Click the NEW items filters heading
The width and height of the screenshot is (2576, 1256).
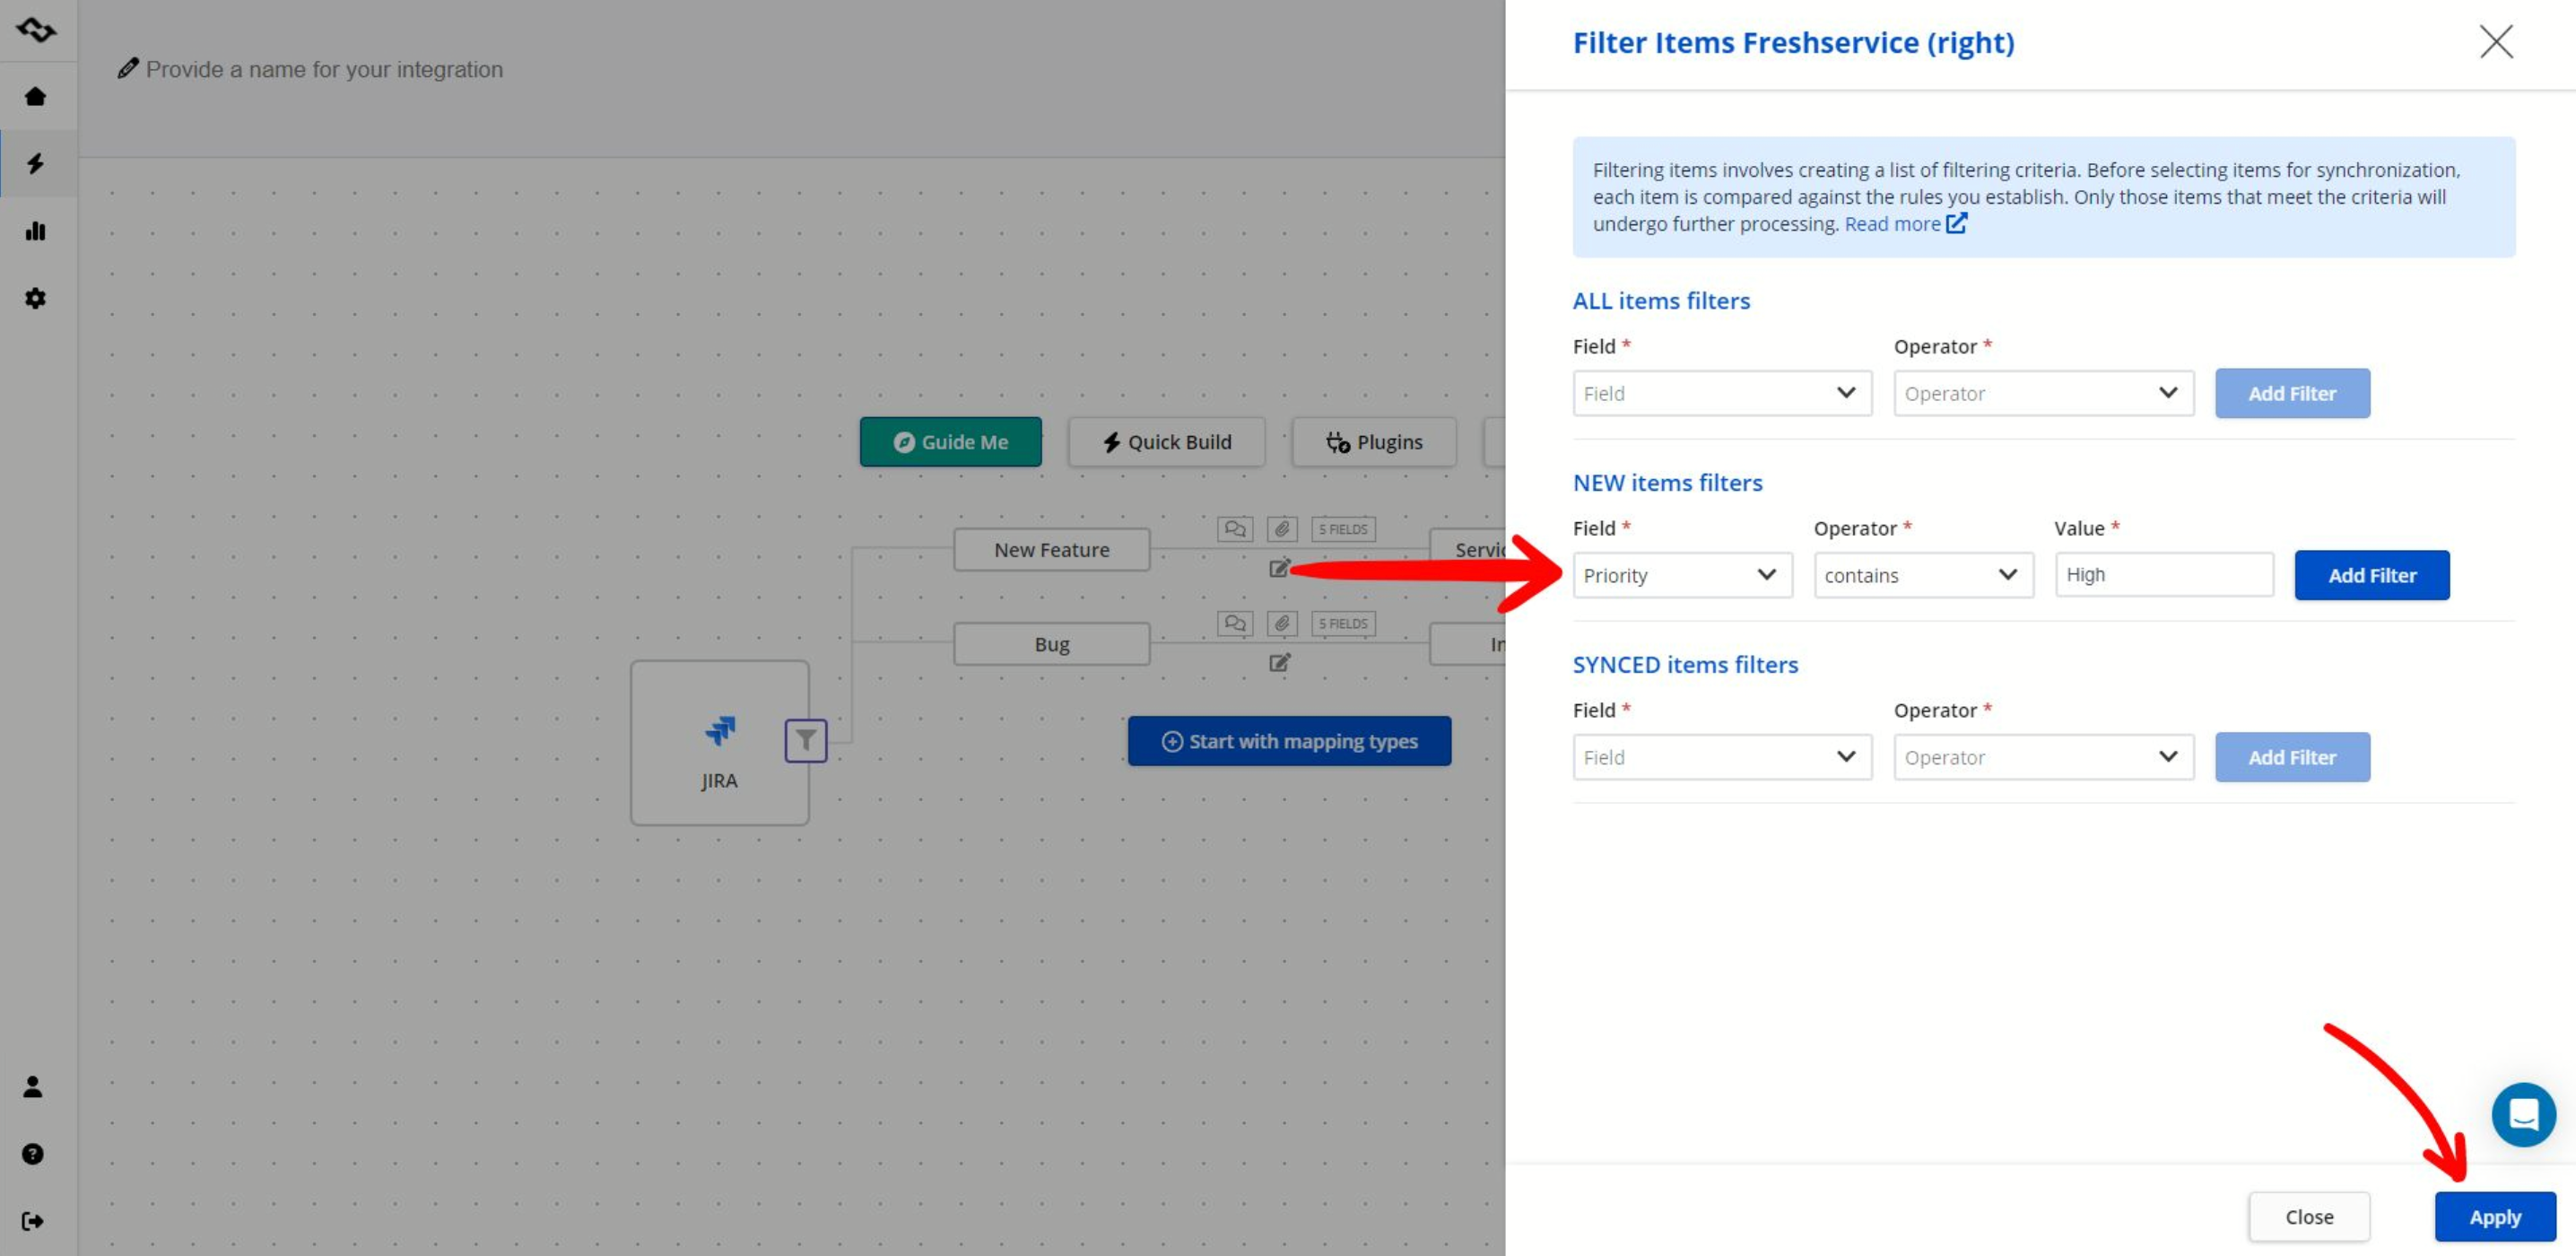coord(1667,482)
